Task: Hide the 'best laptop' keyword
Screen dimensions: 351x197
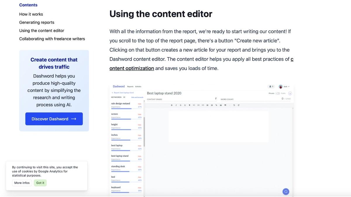Action: pyautogui.click(x=140, y=146)
